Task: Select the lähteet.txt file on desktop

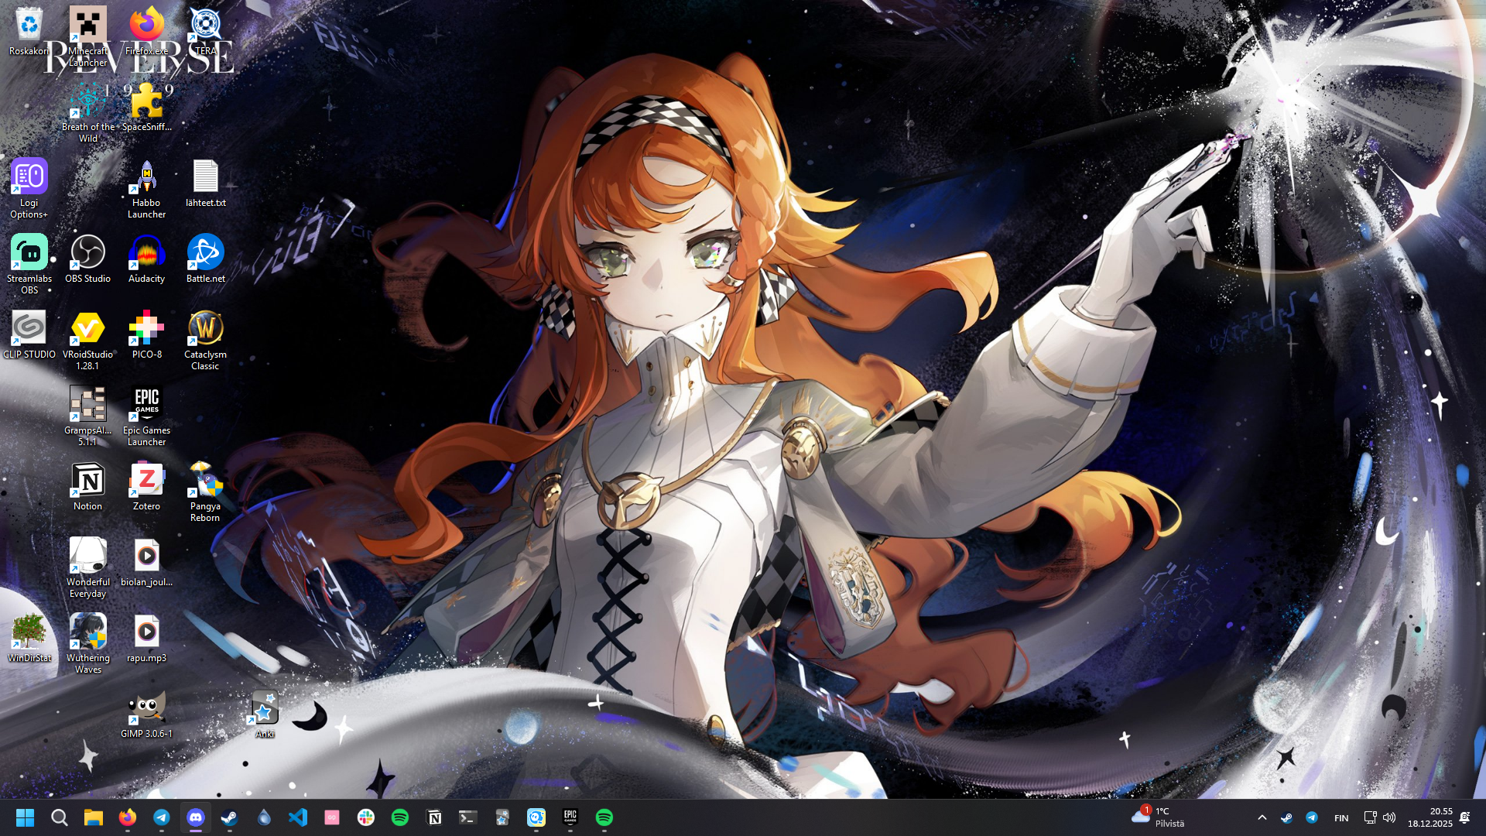Action: 205,183
